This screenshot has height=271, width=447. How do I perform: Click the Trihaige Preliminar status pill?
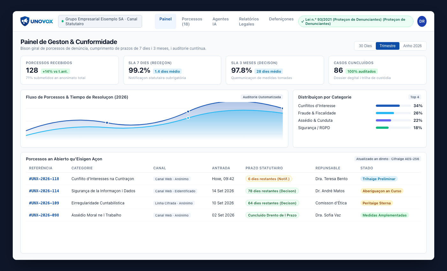[379, 179]
